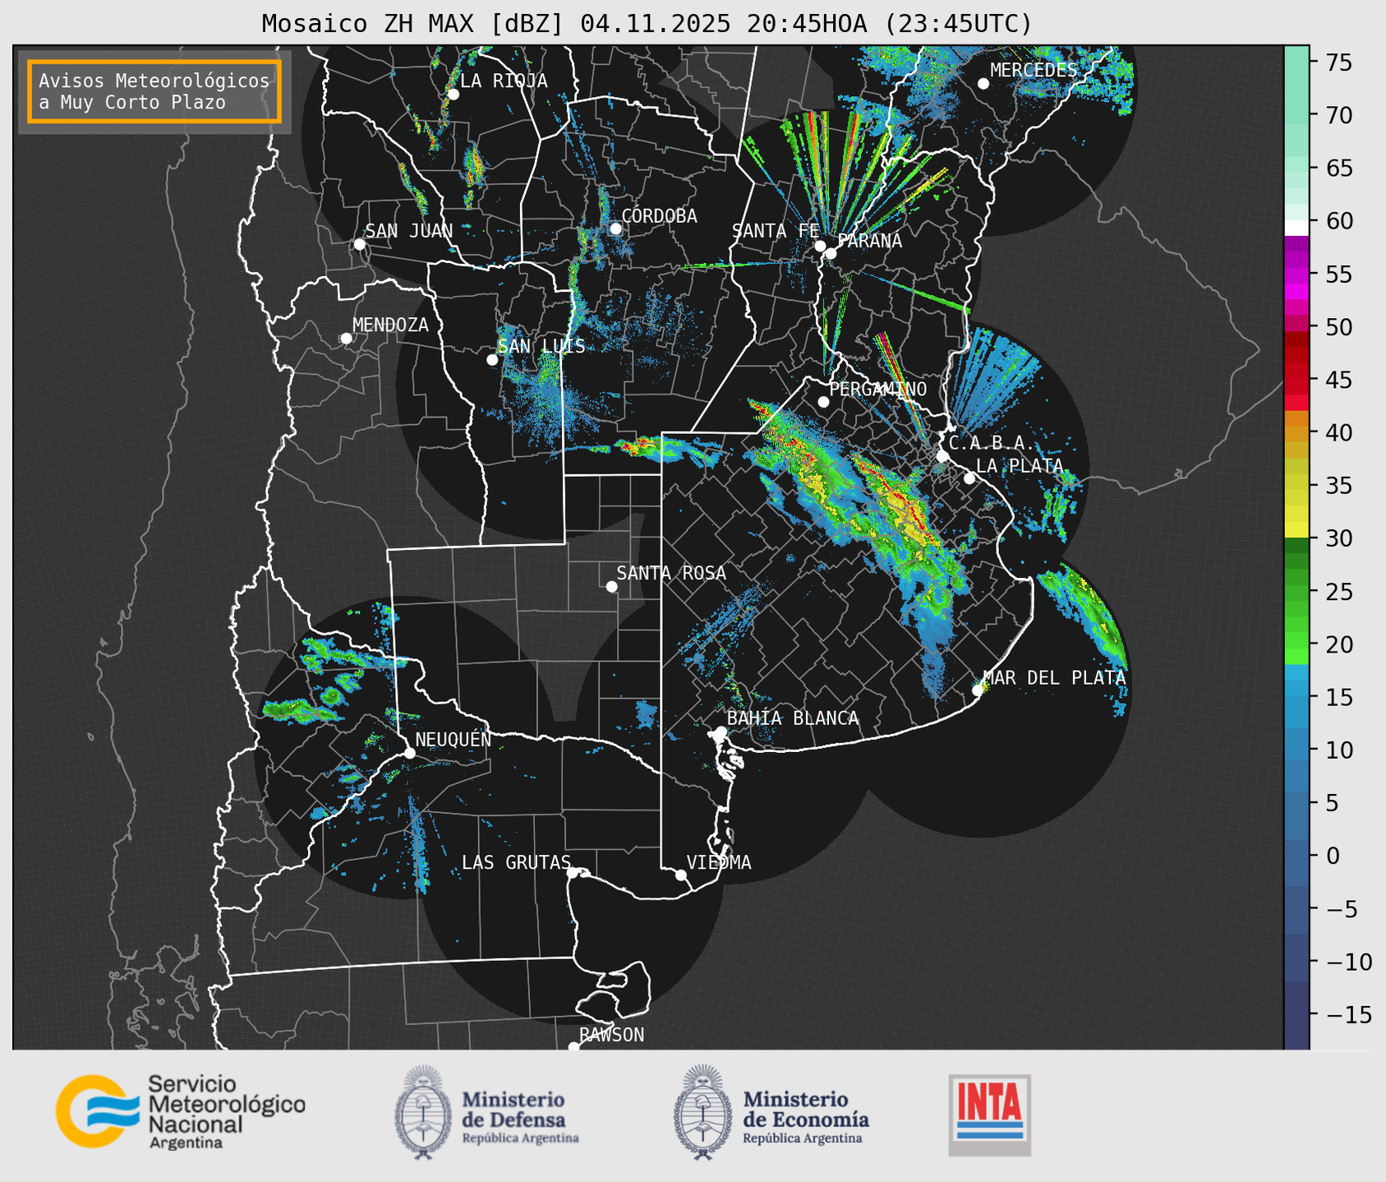The height and width of the screenshot is (1182, 1386).
Task: Click the Las Grutas marker dot
Action: pyautogui.click(x=573, y=873)
